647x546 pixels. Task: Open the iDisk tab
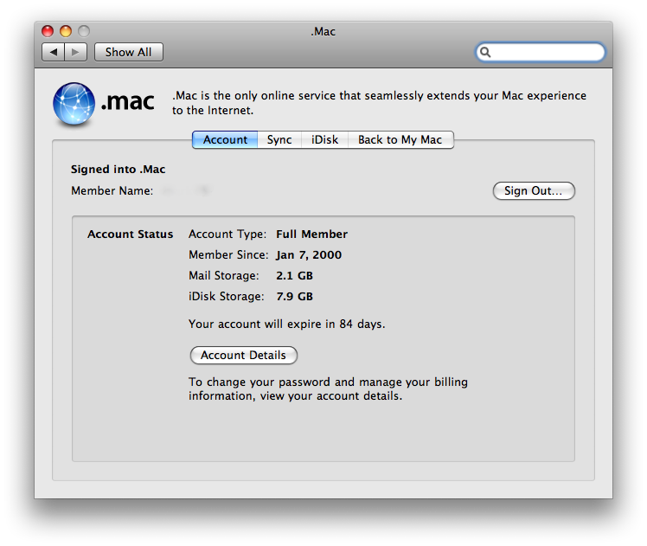pyautogui.click(x=324, y=140)
